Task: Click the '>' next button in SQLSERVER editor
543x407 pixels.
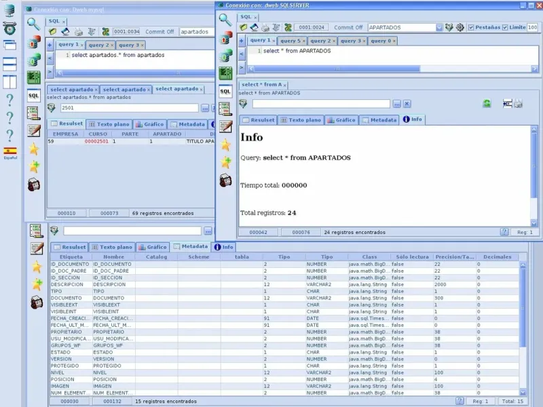Action: point(242,67)
